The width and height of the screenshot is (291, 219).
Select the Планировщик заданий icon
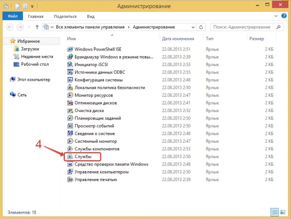(70, 118)
